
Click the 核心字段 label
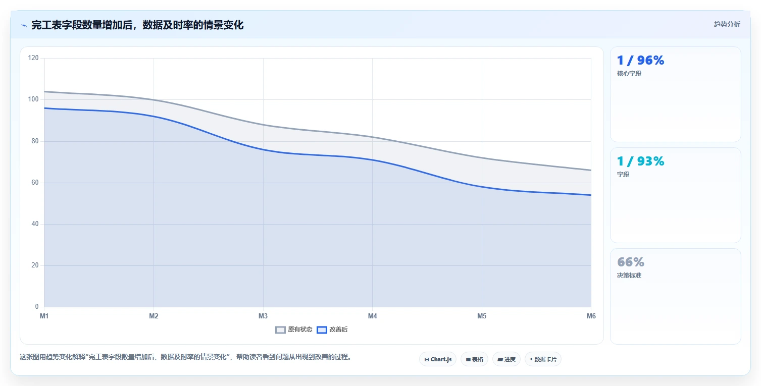coord(629,74)
